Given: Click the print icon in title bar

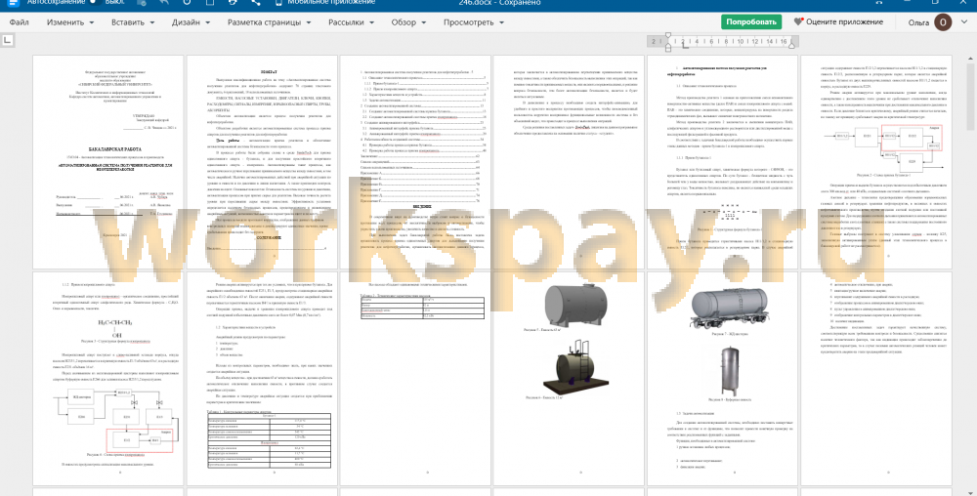Looking at the screenshot, I should tap(233, 3).
